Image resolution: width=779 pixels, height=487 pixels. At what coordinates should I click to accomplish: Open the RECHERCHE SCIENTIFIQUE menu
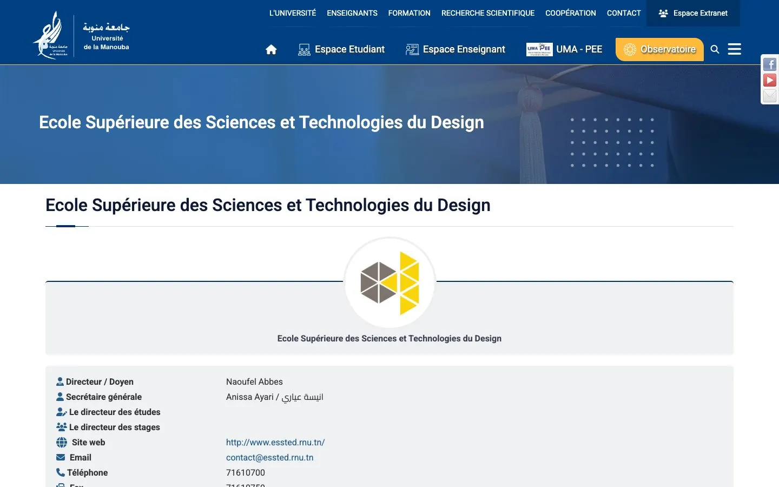point(488,13)
